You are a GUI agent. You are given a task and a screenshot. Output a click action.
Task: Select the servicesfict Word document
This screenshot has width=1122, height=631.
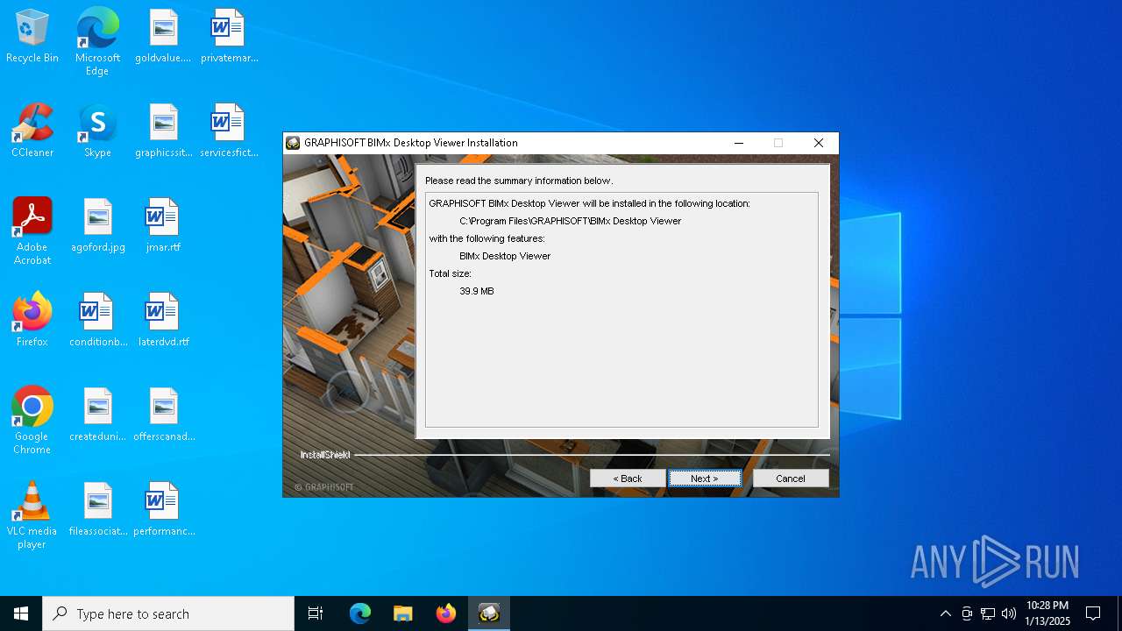coord(229,131)
